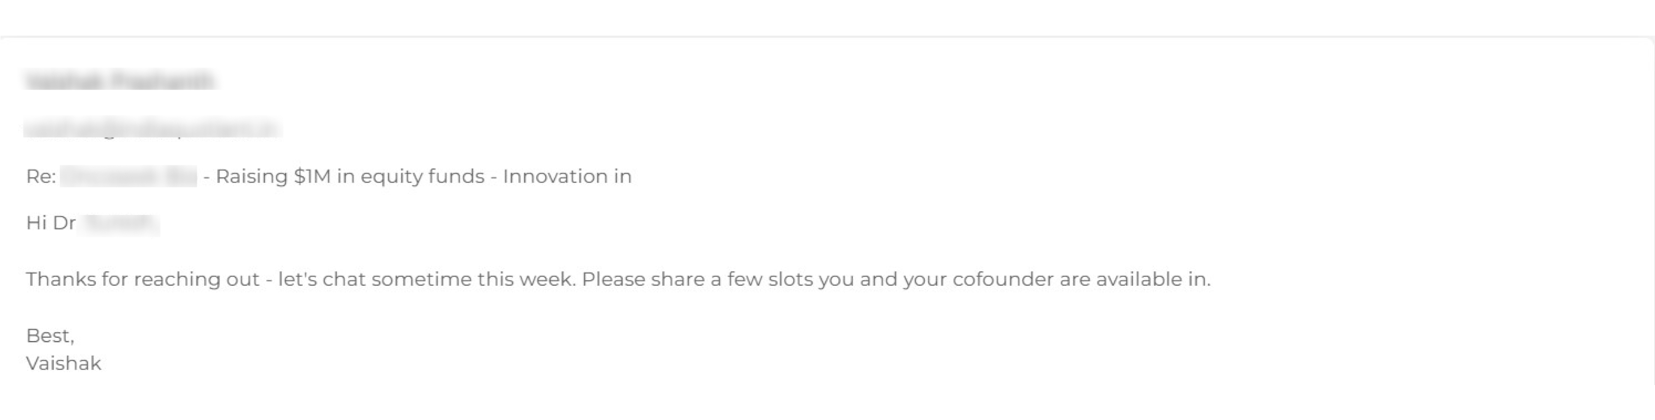The height and width of the screenshot is (420, 1655).
Task: Click the "Re:" subject prefix
Action: click(40, 177)
